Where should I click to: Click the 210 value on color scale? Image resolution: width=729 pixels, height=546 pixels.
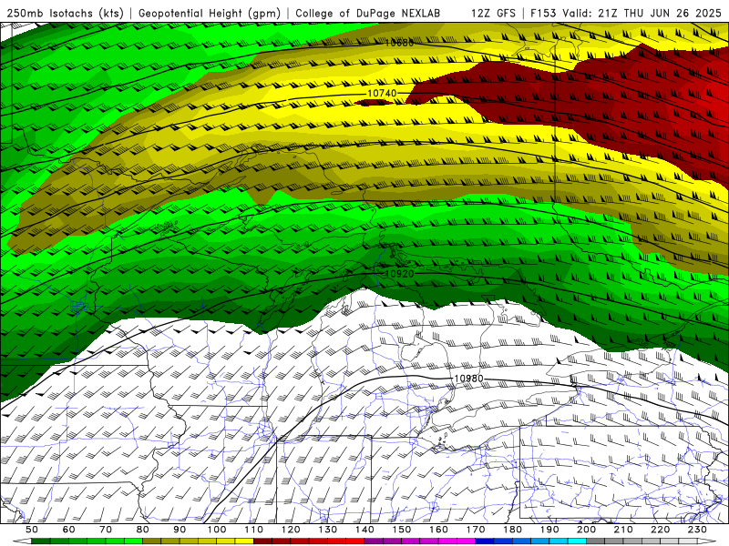pyautogui.click(x=623, y=530)
